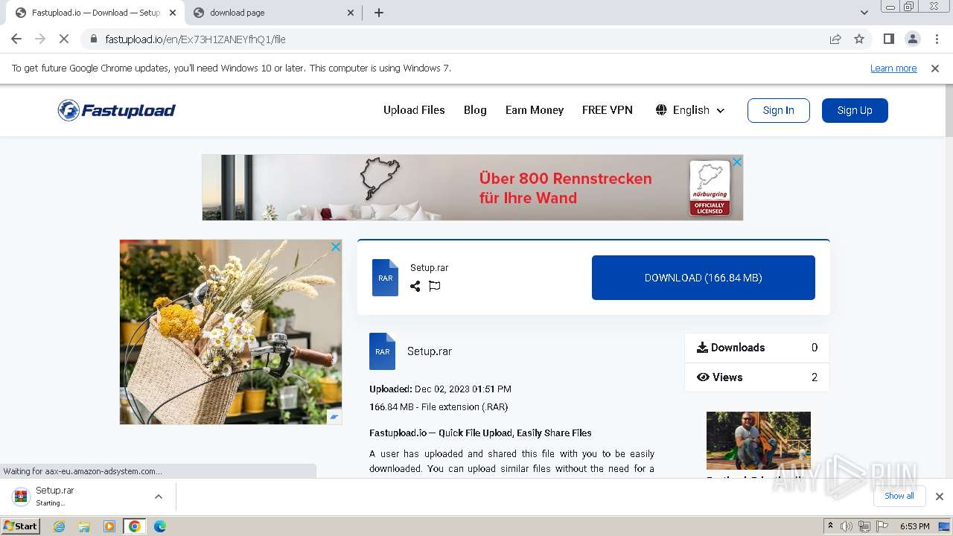Click the Learn more link

(x=893, y=68)
